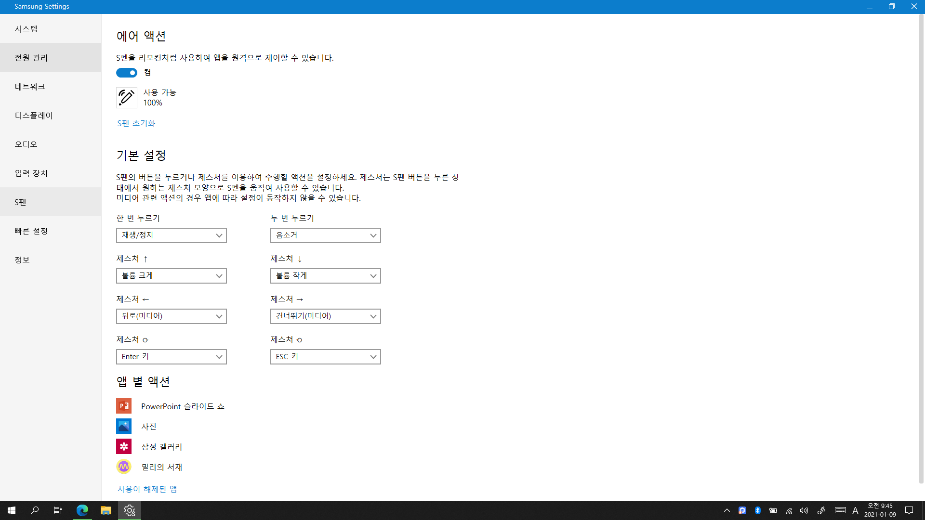Click the volume speaker tray icon
Viewport: 925px width, 520px height.
(x=804, y=510)
